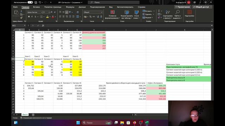The height and width of the screenshot is (126, 225).
Task: Switch to the Данные tab
Action: (x=82, y=7)
